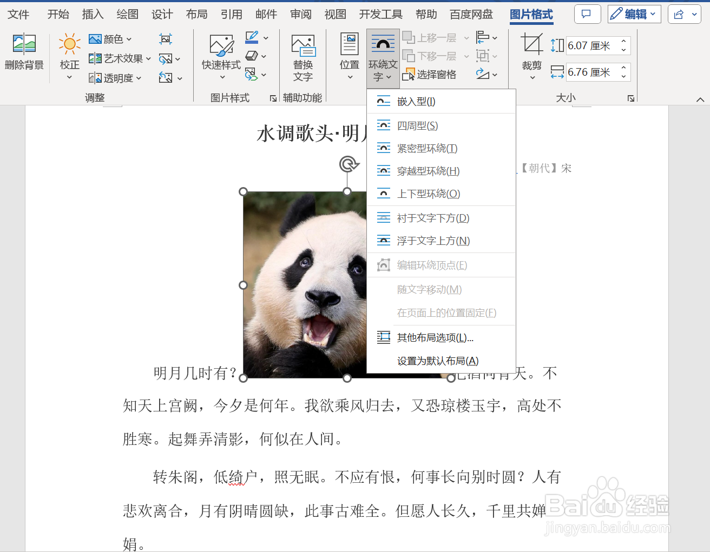Click 设置为默认布局 set as default layout
The width and height of the screenshot is (710, 552).
441,361
